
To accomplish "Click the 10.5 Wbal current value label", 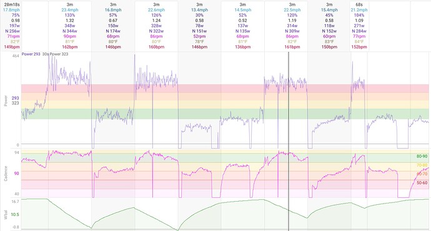I will click(x=15, y=215).
